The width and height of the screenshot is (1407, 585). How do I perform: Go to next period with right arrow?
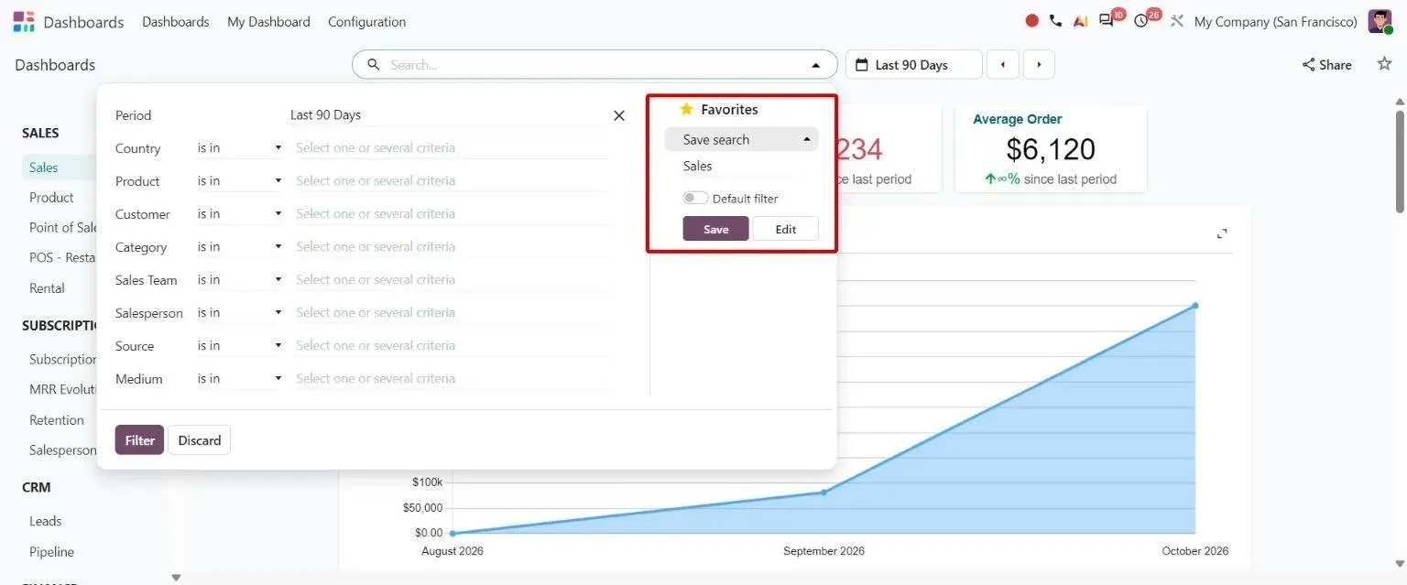click(1039, 65)
